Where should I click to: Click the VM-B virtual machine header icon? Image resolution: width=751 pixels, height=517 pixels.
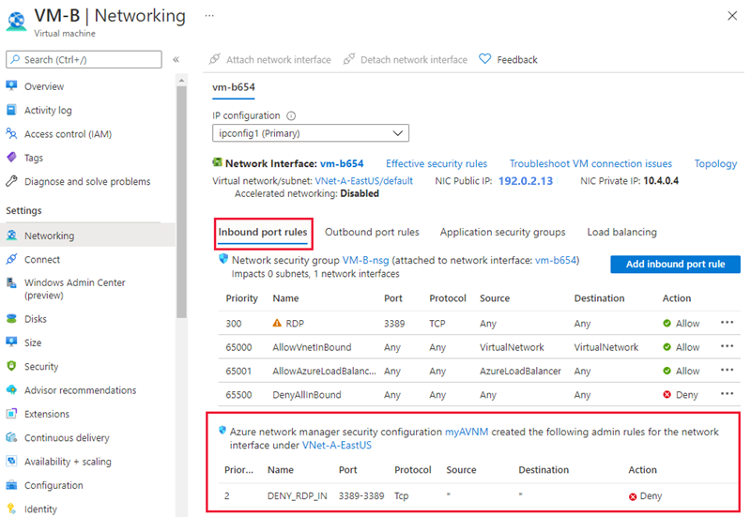pos(17,21)
